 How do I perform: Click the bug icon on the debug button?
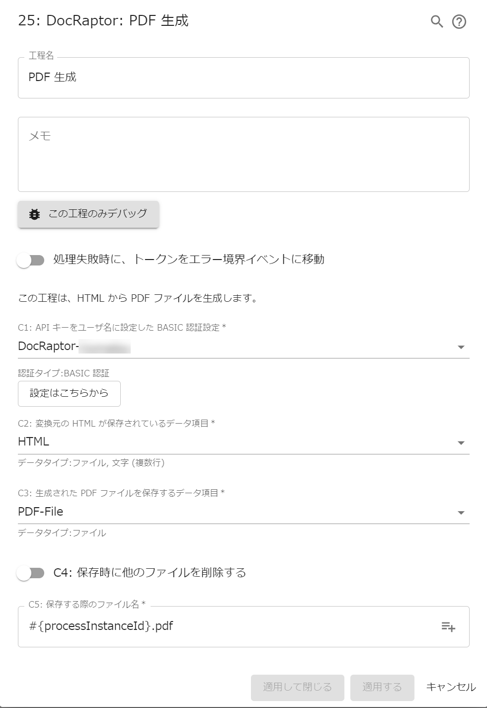coord(34,214)
